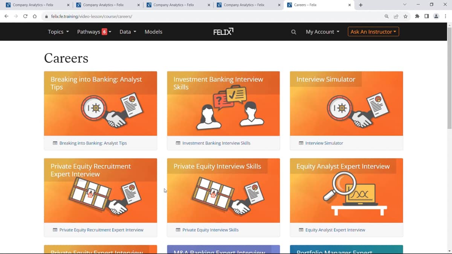
Task: Reload the page
Action: click(x=25, y=16)
